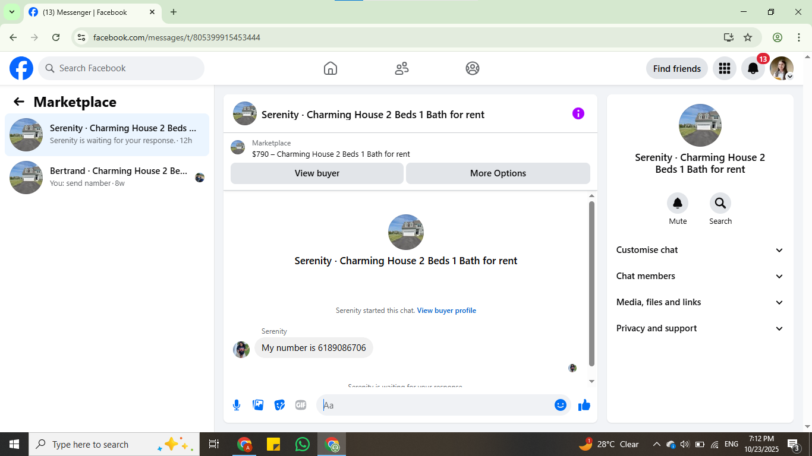812x456 pixels.
Task: View site information icon in address bar
Action: click(x=82, y=37)
